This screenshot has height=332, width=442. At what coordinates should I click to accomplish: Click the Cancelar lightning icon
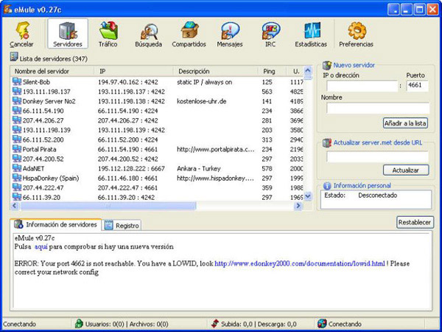(23, 30)
